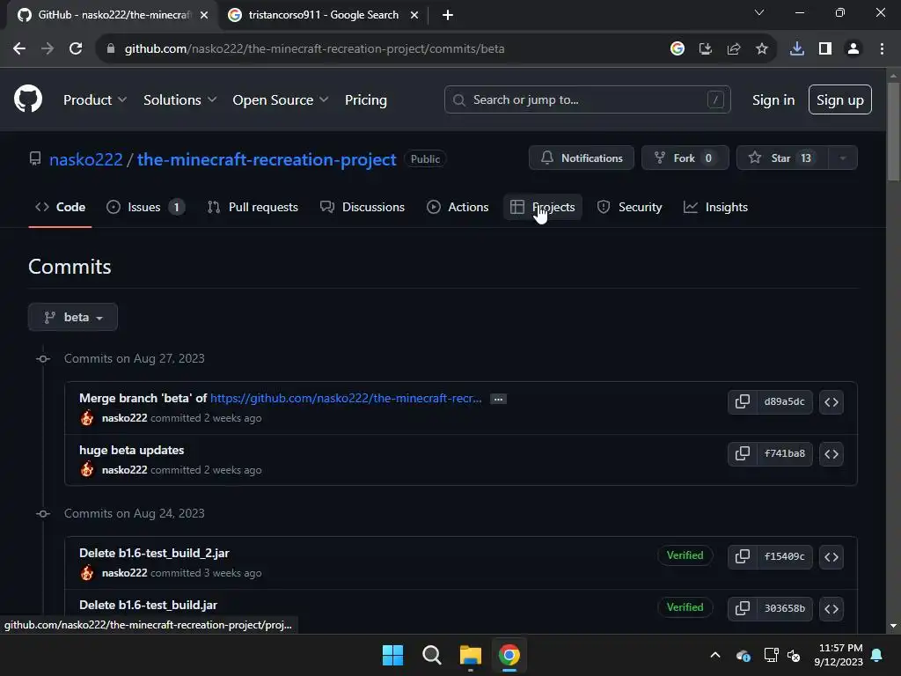Open the-minecraft-recreation-project repository link
Image resolution: width=901 pixels, height=676 pixels.
(267, 159)
